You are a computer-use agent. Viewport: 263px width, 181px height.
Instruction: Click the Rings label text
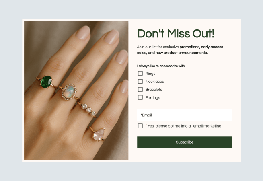pyautogui.click(x=150, y=74)
